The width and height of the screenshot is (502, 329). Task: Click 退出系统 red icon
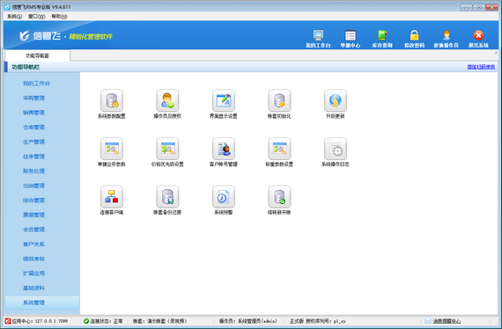tap(478, 35)
